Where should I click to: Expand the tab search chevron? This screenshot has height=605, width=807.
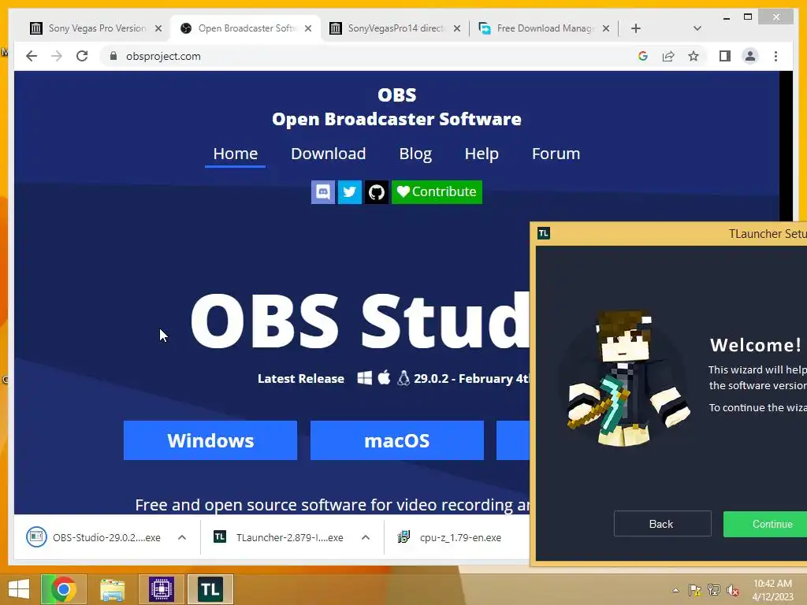pos(697,28)
